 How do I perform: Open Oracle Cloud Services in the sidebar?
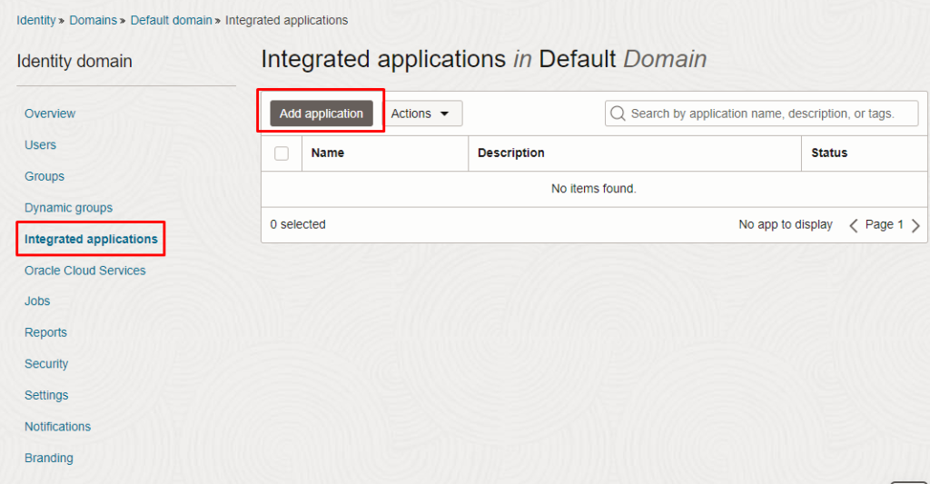click(84, 271)
